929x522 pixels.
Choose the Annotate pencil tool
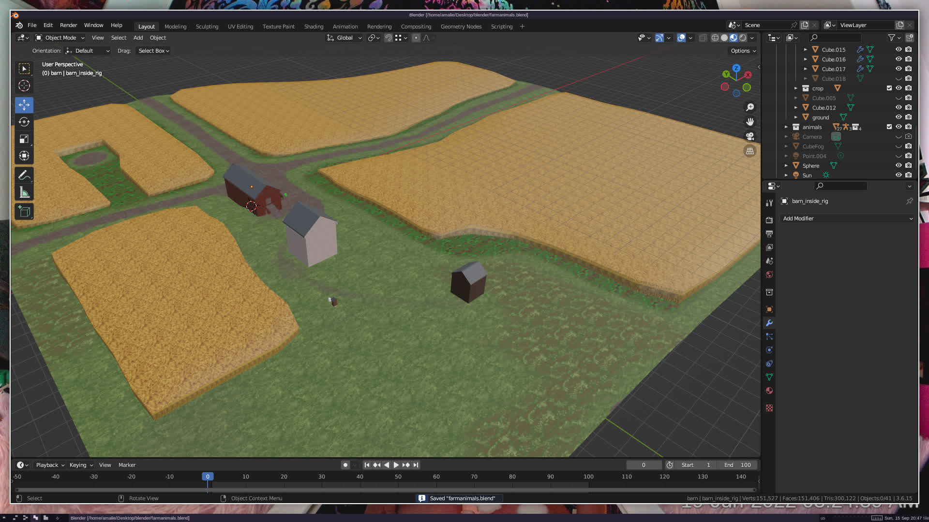pos(24,175)
